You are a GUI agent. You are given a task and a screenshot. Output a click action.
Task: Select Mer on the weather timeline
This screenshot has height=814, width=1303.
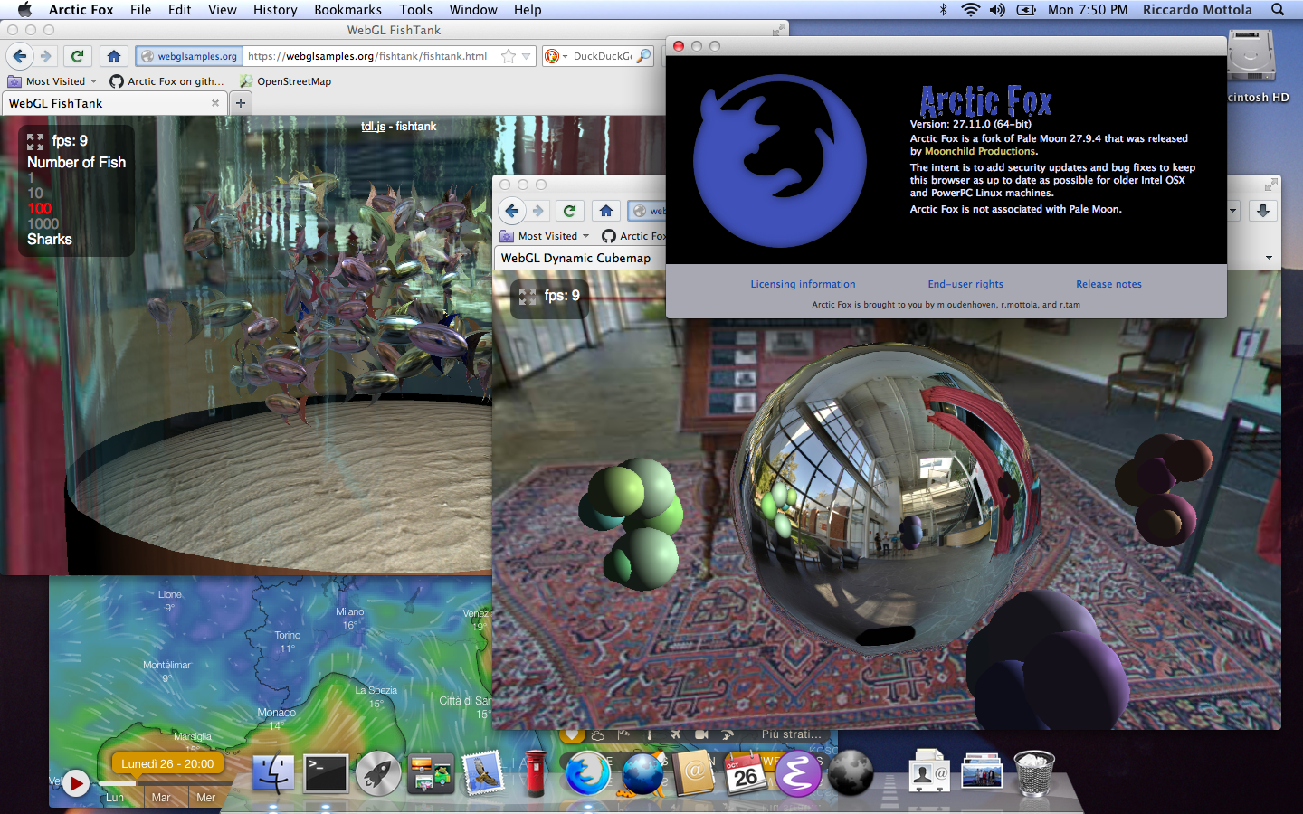click(x=206, y=798)
